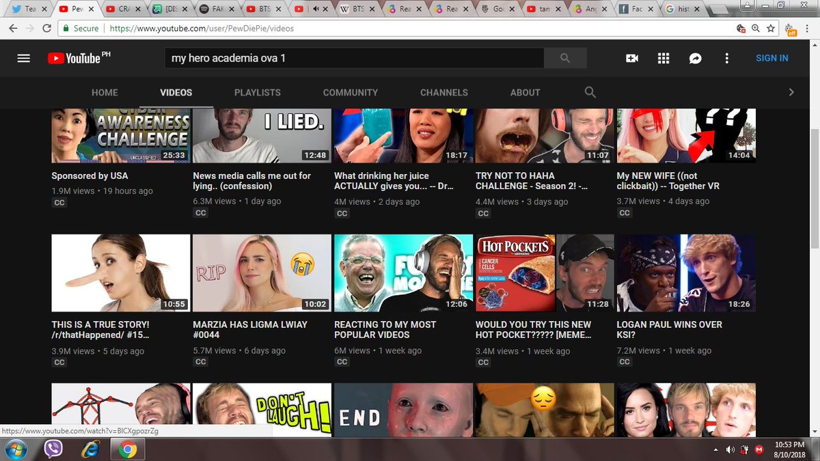Open the PLAYLISTS channel tab
The image size is (820, 461).
click(x=258, y=92)
